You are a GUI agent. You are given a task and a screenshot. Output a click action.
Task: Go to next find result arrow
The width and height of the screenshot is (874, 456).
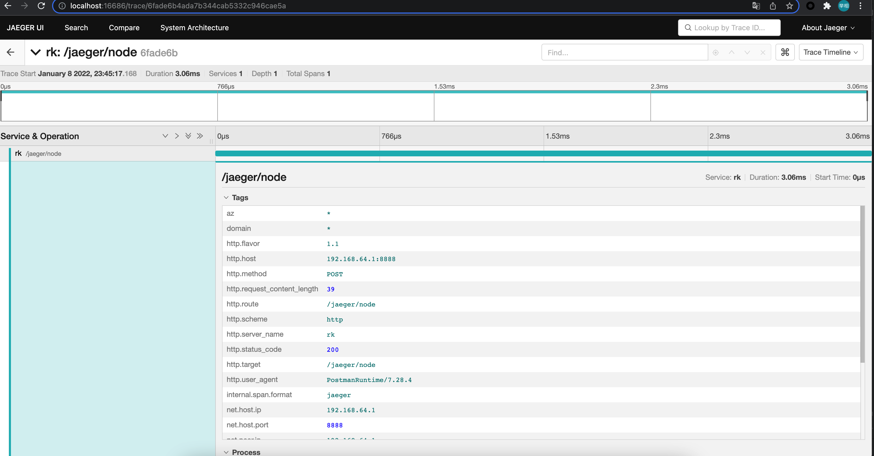(x=747, y=53)
